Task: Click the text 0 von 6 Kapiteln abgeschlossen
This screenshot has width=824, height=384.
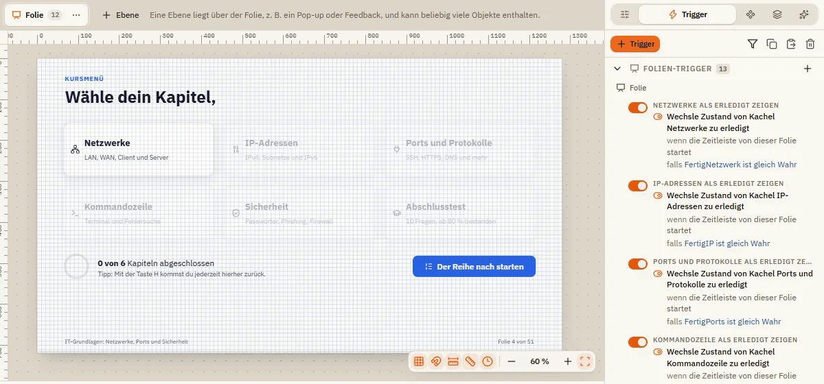Action: [x=156, y=263]
